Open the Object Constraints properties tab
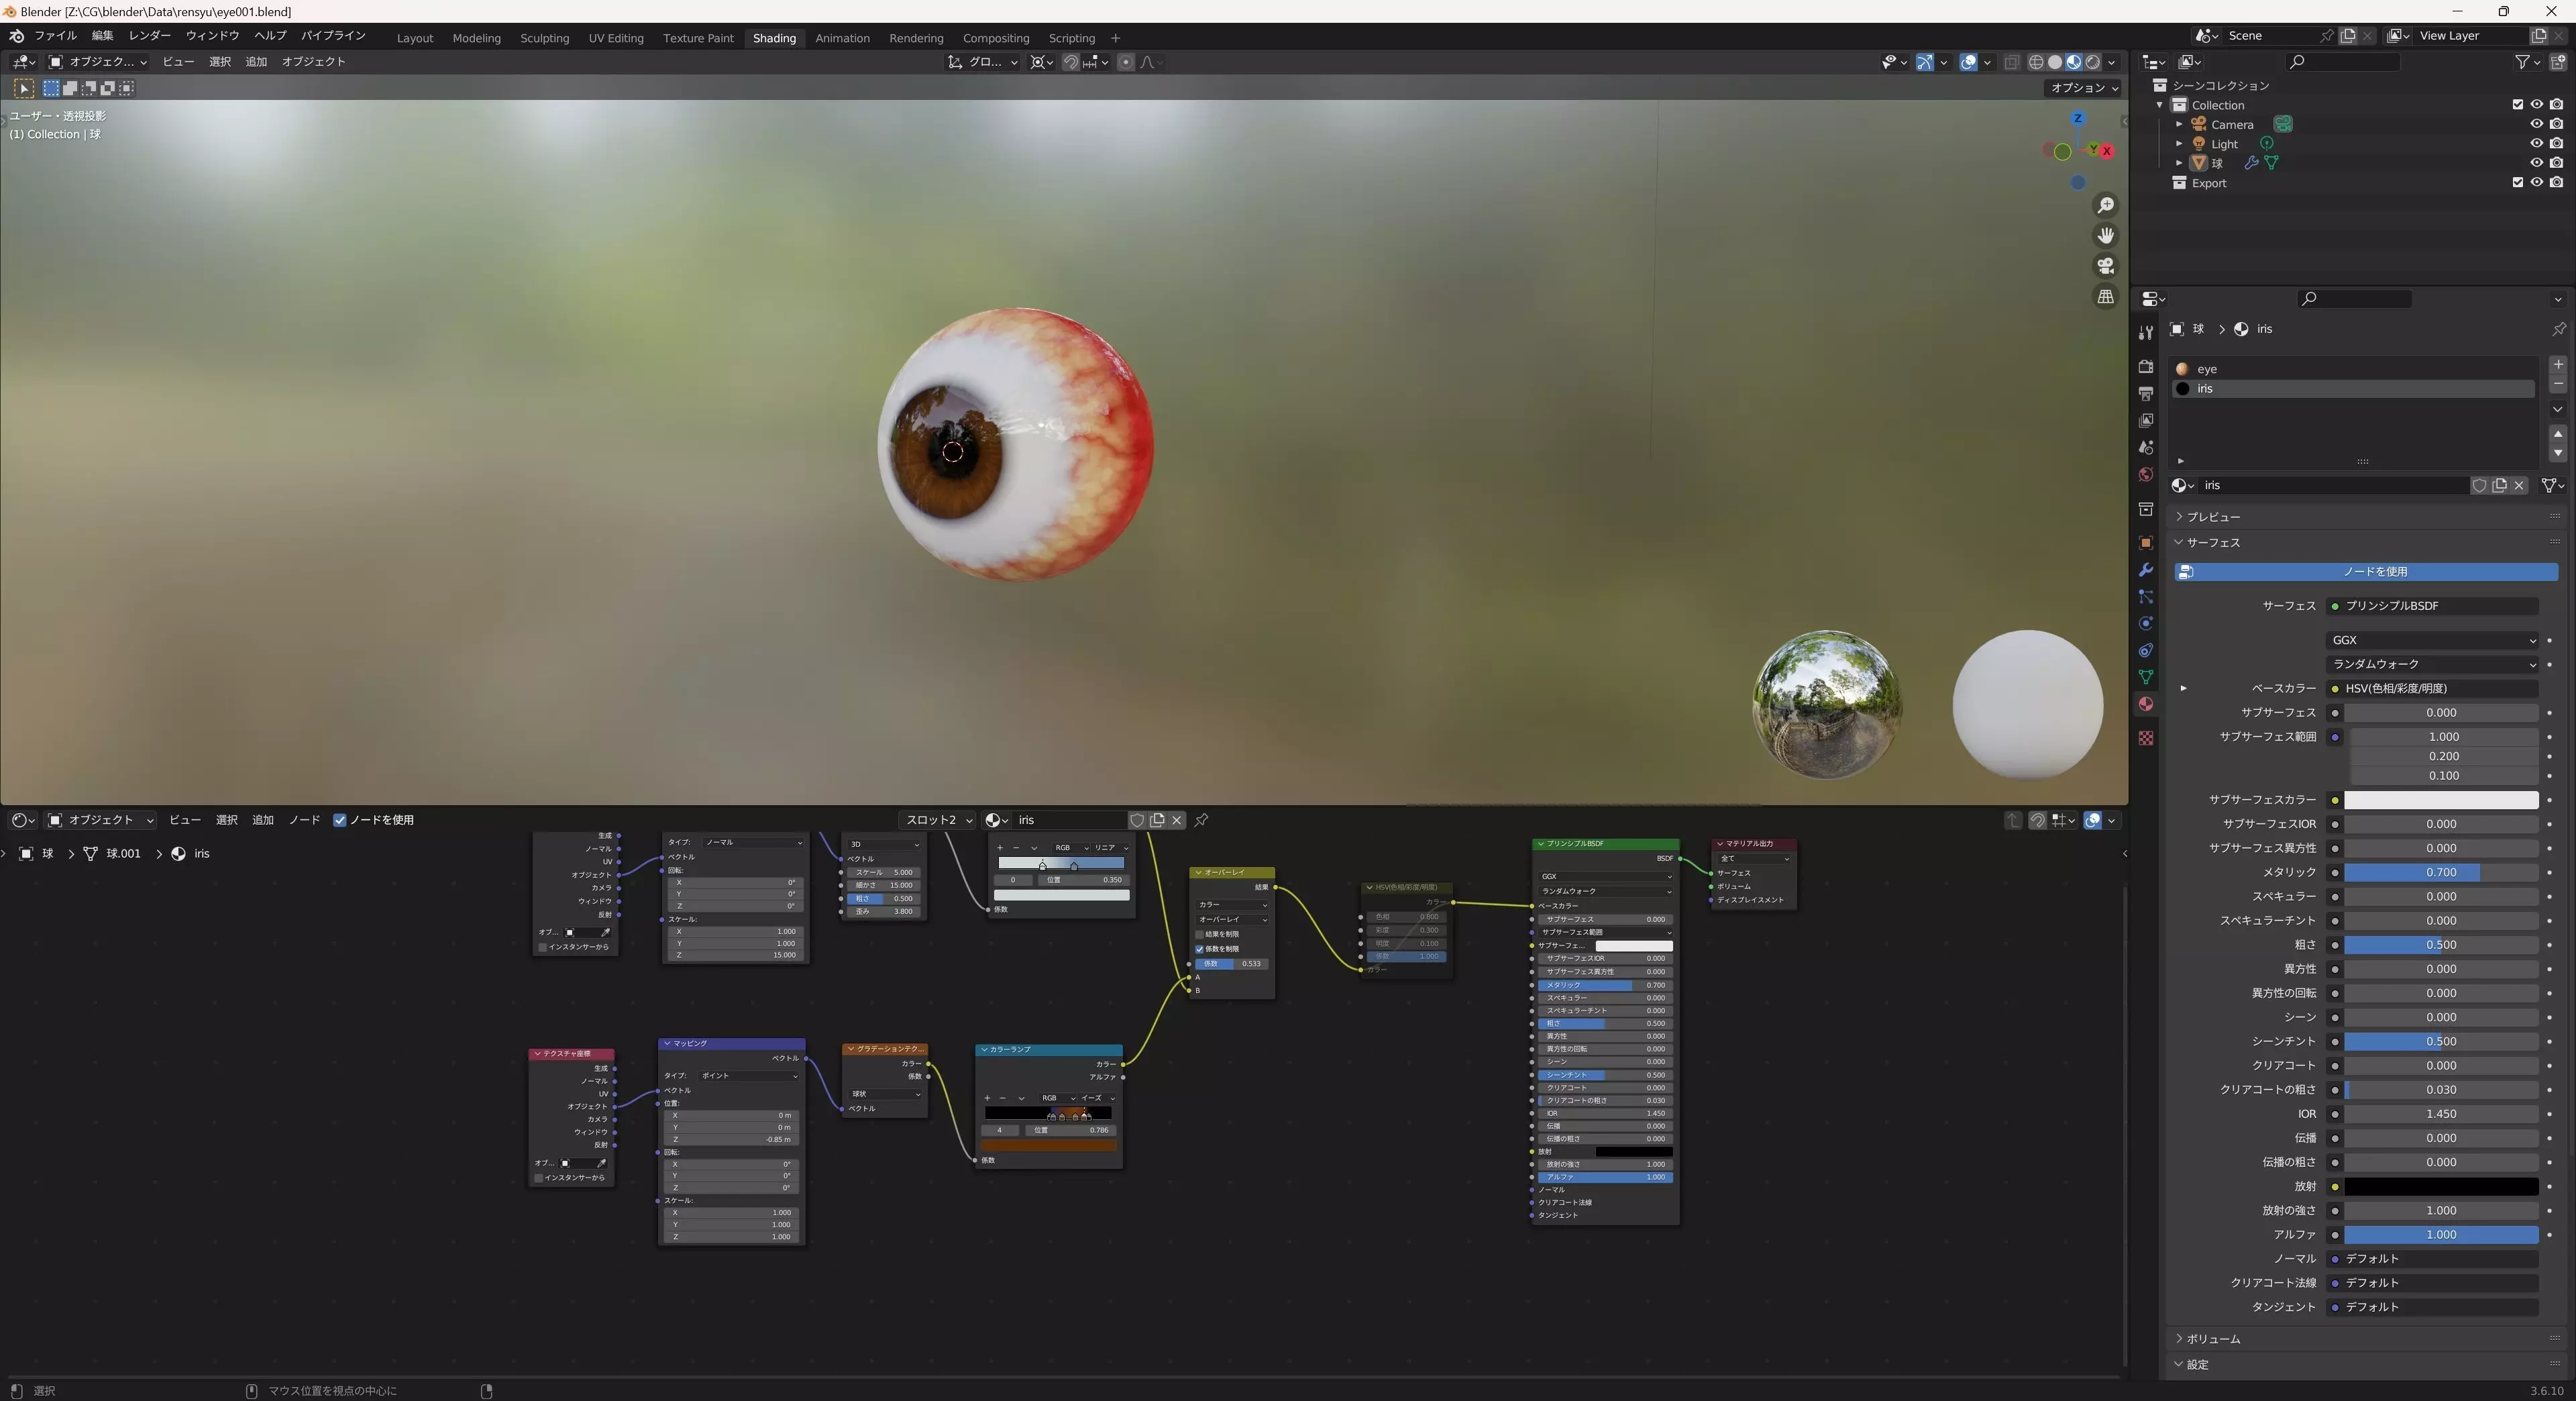The image size is (2576, 1401). [2145, 650]
